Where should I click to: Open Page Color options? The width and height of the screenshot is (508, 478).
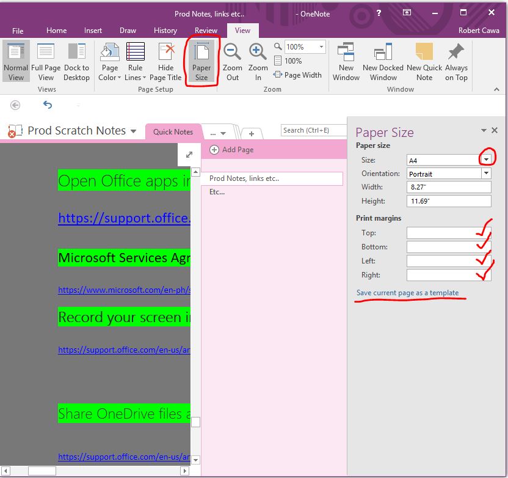[109, 61]
